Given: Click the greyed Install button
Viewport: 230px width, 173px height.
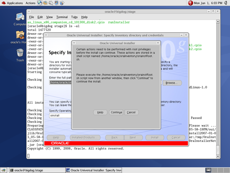Looking at the screenshot, I should tap(154, 138).
